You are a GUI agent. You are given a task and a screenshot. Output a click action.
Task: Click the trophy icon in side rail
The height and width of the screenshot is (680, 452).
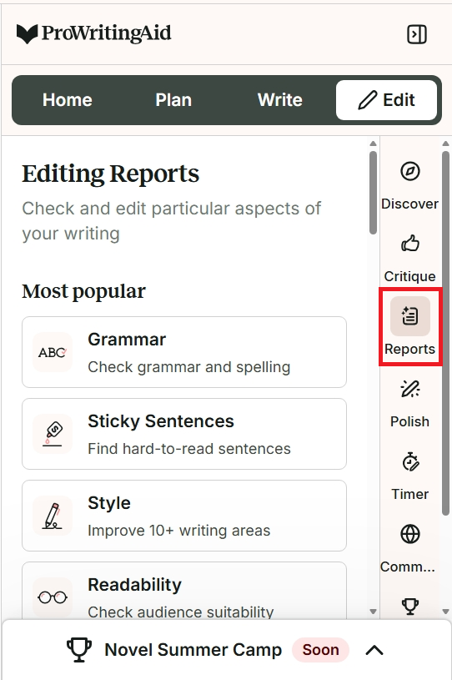[410, 606]
